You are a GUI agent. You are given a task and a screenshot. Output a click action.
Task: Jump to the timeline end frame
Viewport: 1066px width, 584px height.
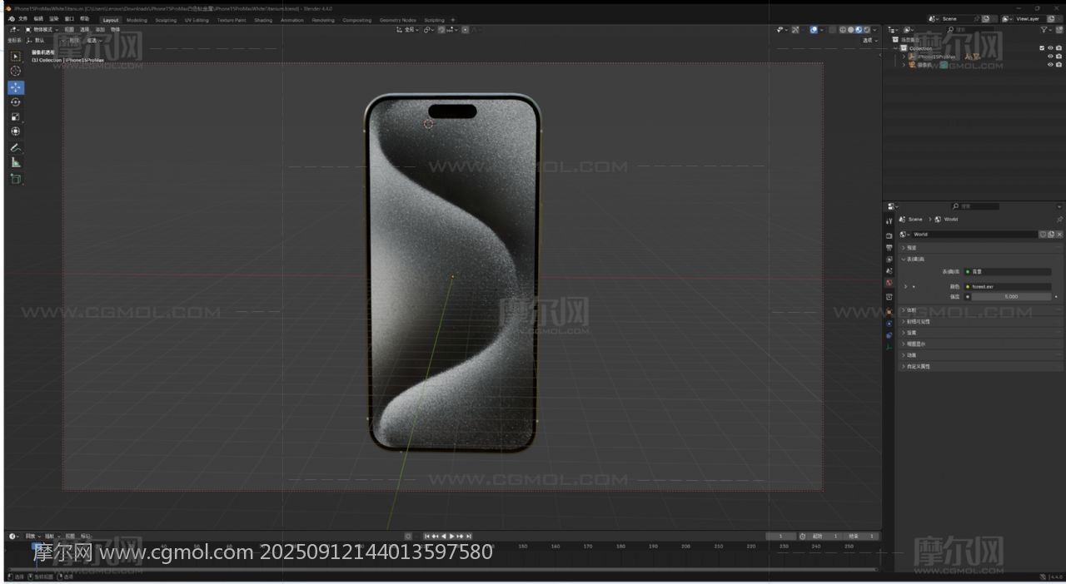point(468,536)
